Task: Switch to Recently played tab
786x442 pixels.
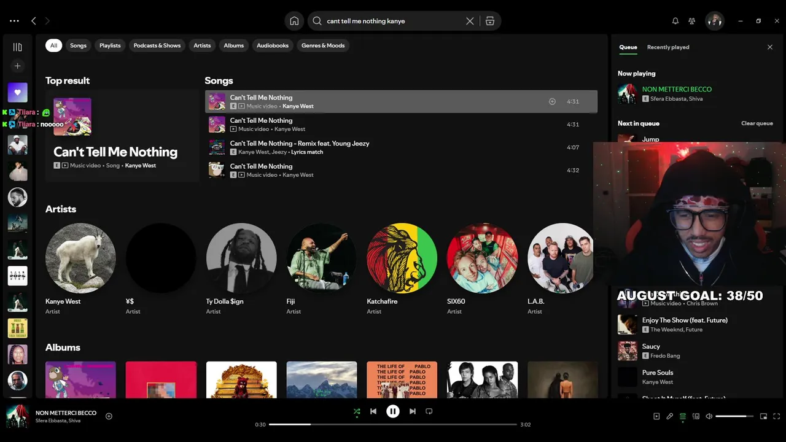Action: [x=668, y=47]
